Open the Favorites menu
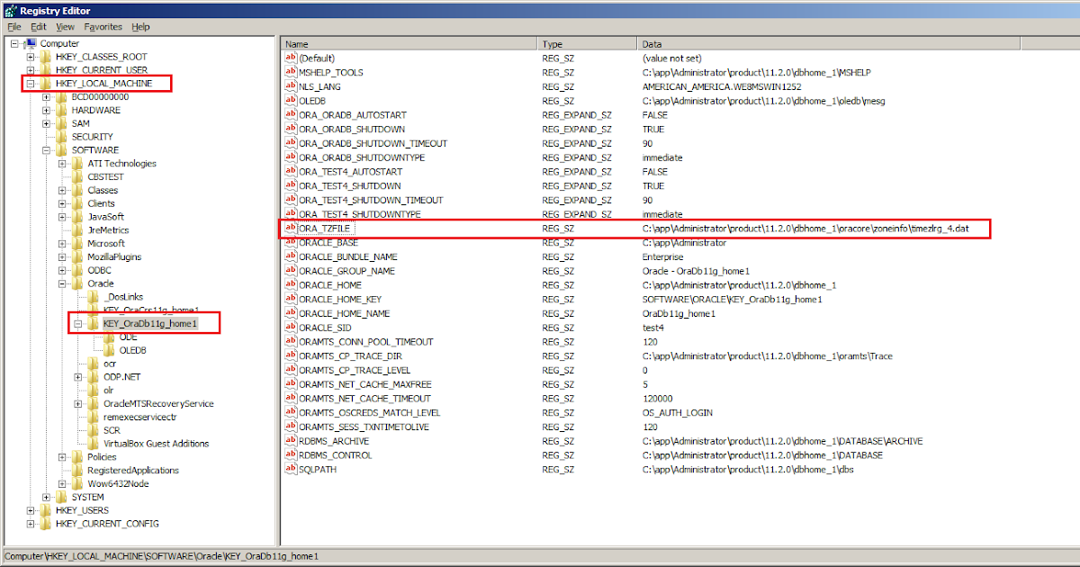The width and height of the screenshot is (1080, 567). pyautogui.click(x=103, y=26)
